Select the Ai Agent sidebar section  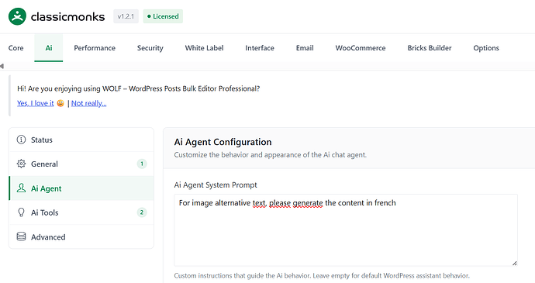(x=81, y=188)
